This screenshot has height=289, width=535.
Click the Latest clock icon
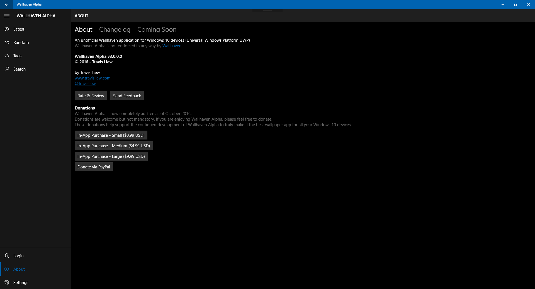click(7, 29)
